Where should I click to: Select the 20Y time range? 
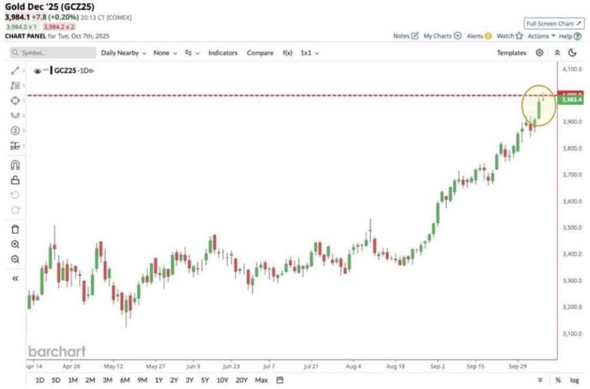[x=241, y=381]
